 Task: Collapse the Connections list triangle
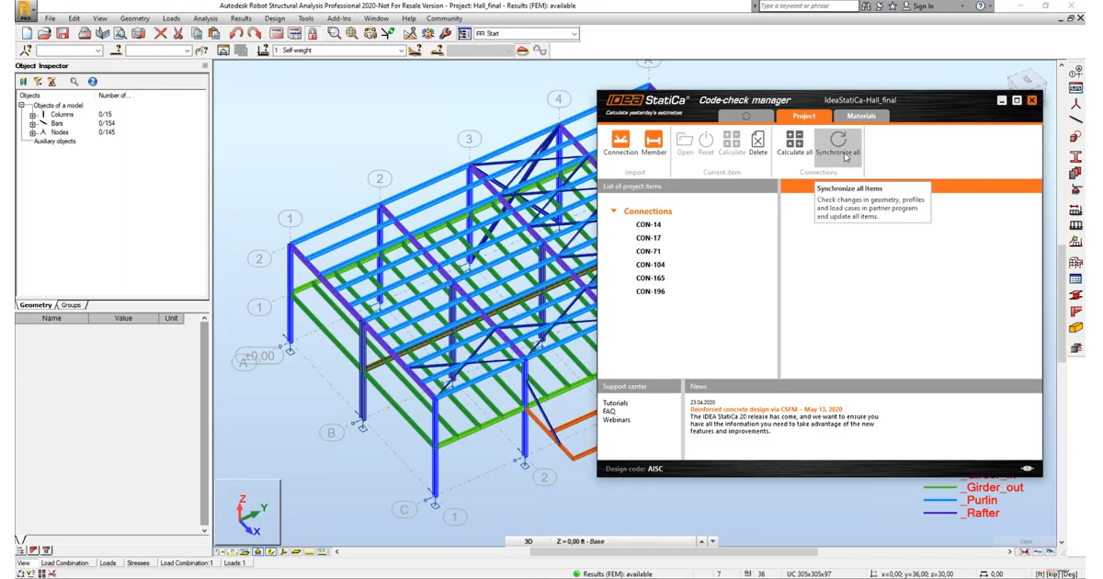[614, 211]
